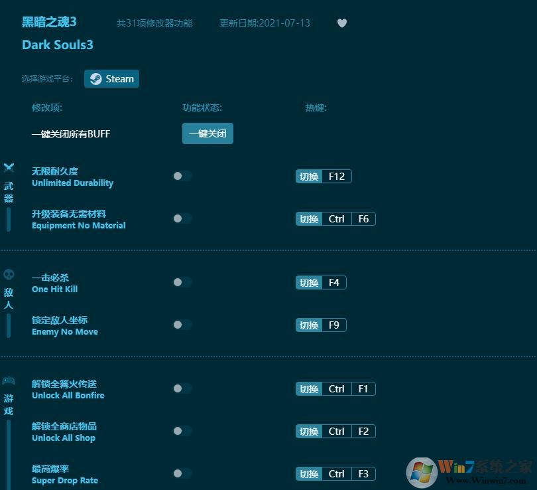
Task: Click the F6 hotkey field
Action: 363,218
